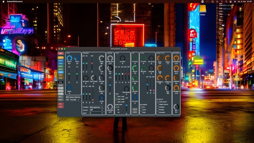The image size is (254, 143).
Task: Enable the CHORUS effect checkbox
Action: pyautogui.click(x=158, y=107)
